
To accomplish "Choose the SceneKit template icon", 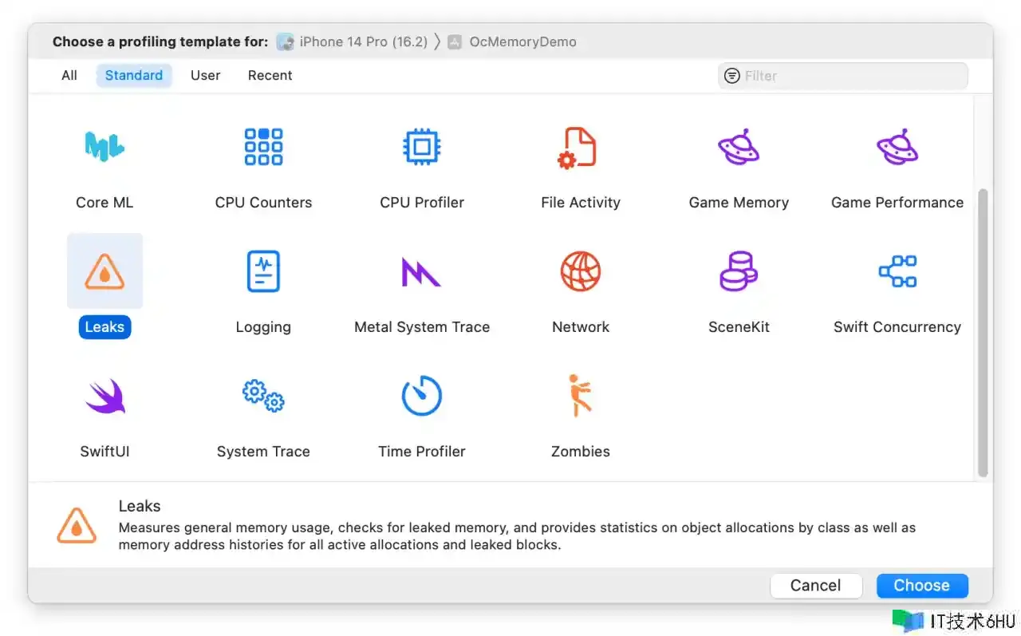I will coord(739,271).
